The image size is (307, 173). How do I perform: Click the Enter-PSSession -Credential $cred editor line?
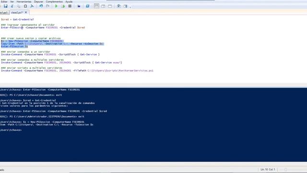[x=43, y=28]
